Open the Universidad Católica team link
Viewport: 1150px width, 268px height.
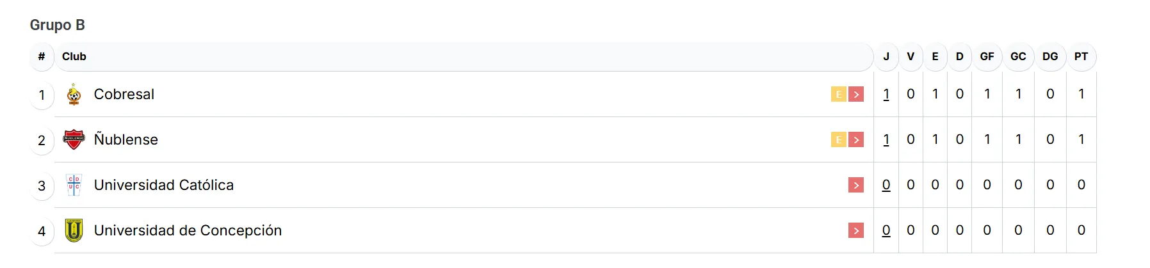pyautogui.click(x=164, y=185)
